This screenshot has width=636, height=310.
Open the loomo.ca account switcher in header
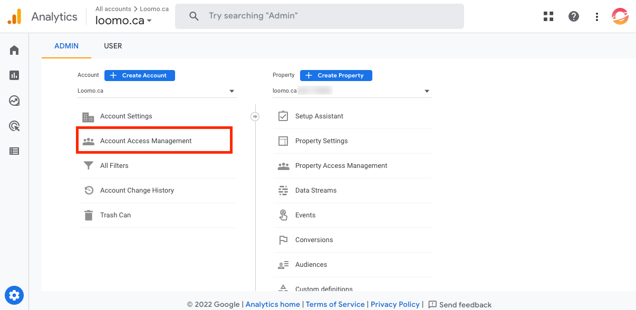(124, 21)
